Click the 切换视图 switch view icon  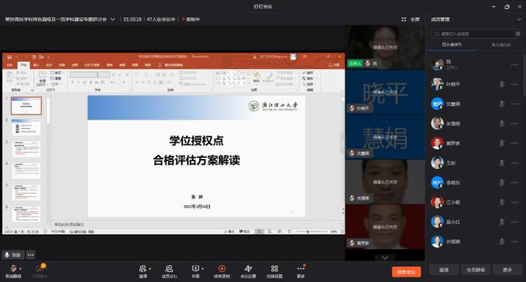(x=275, y=268)
